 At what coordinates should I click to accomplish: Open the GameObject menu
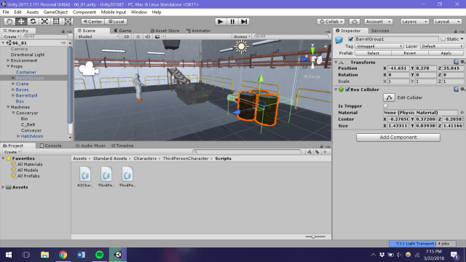[55, 12]
